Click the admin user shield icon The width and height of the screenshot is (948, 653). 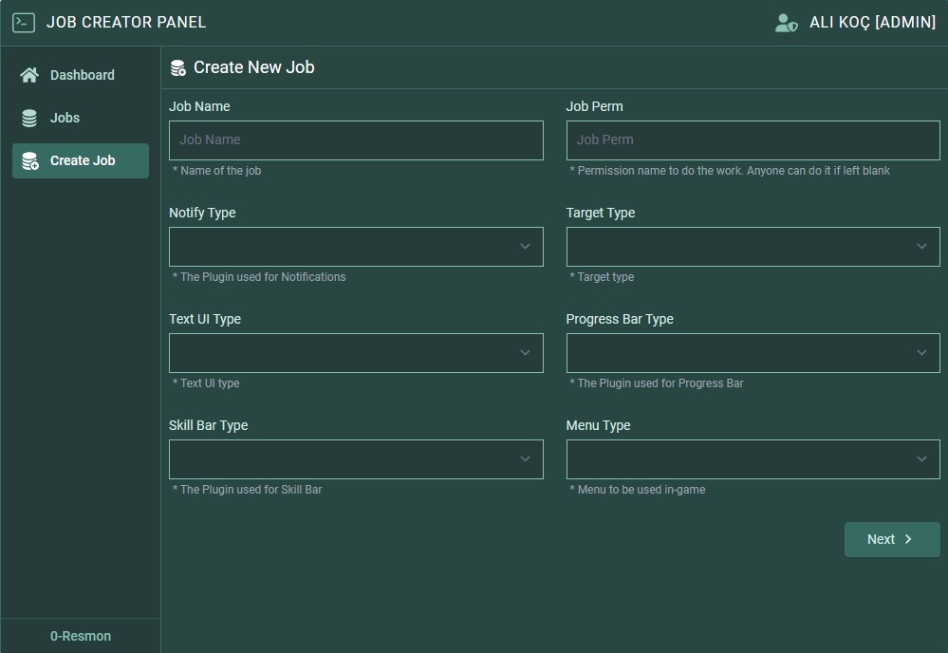click(x=786, y=23)
